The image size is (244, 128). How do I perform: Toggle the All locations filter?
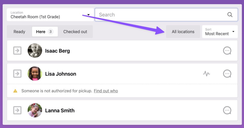[x=183, y=32]
